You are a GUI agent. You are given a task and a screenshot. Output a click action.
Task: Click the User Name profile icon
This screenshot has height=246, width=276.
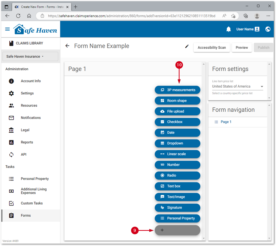coord(257,29)
